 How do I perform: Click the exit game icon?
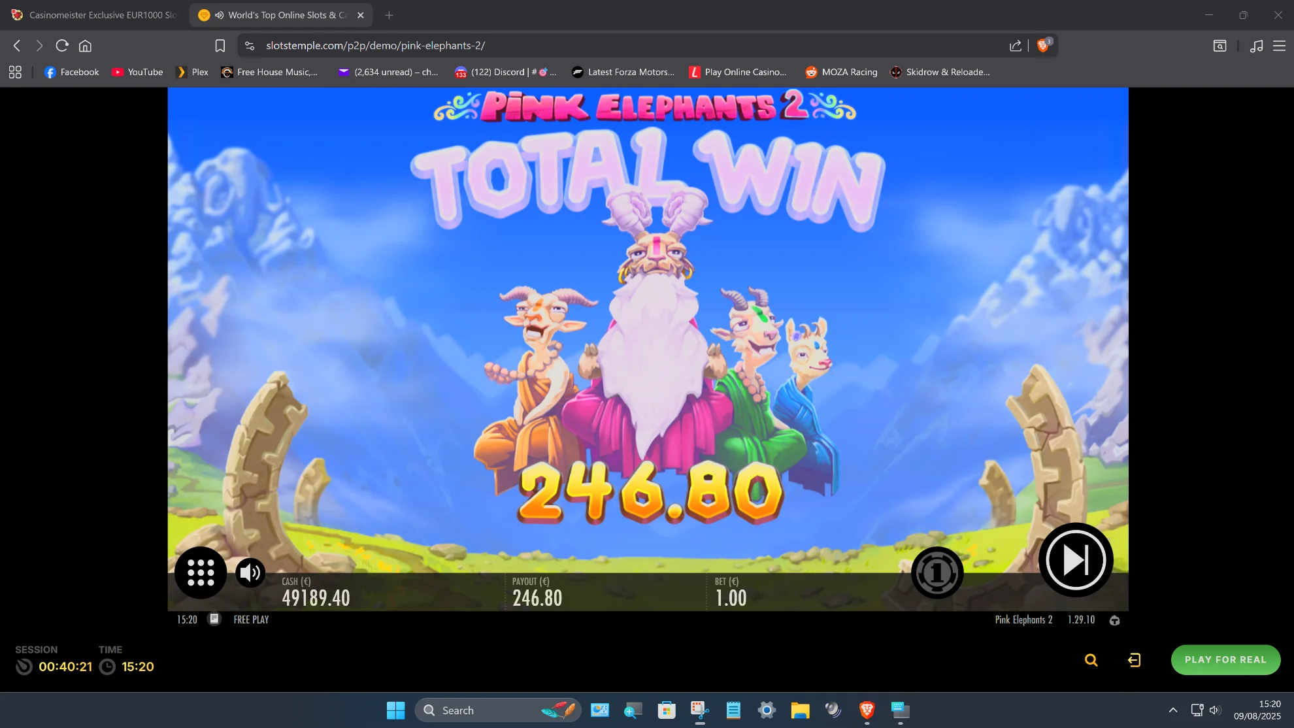(1135, 660)
